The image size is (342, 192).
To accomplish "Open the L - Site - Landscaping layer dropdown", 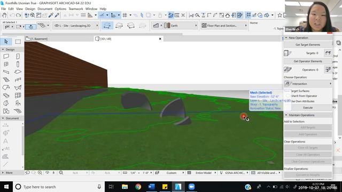I will point(76,26).
